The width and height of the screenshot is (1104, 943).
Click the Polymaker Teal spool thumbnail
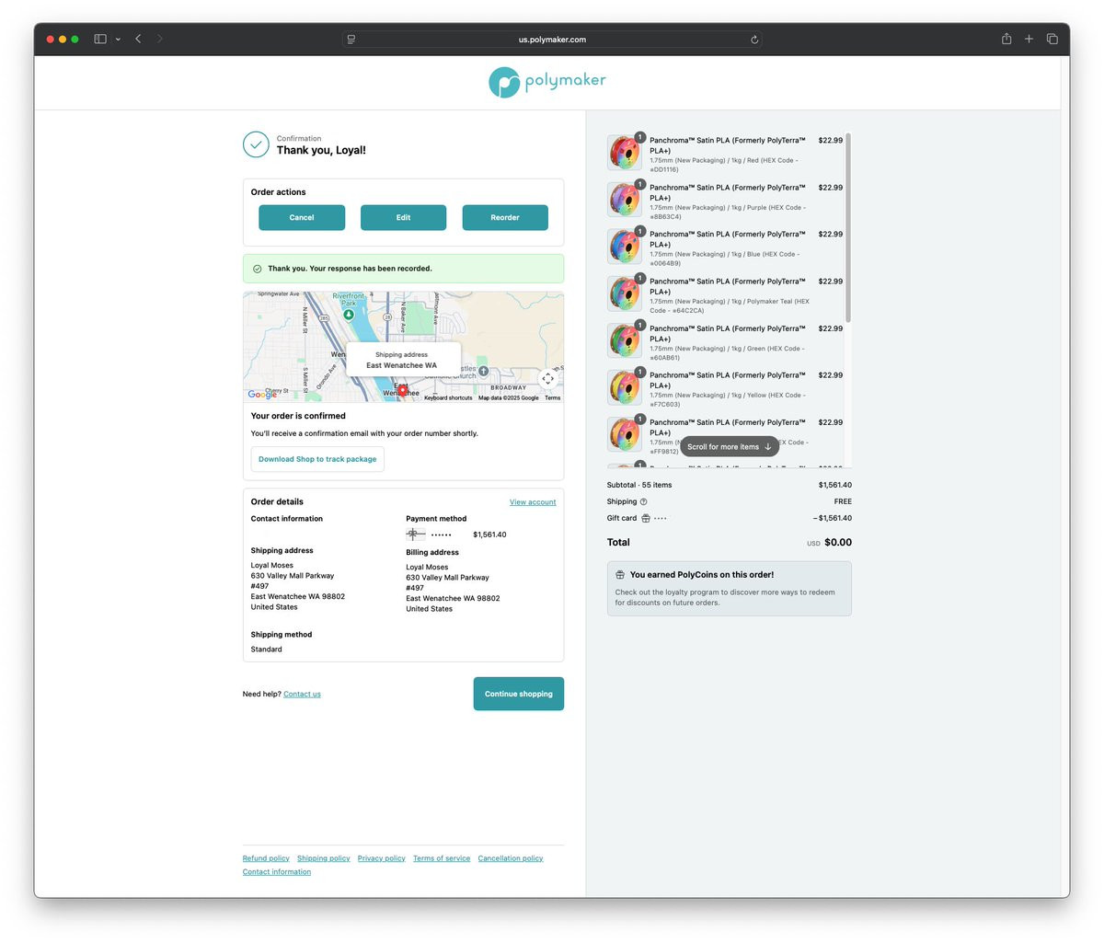[x=625, y=293]
